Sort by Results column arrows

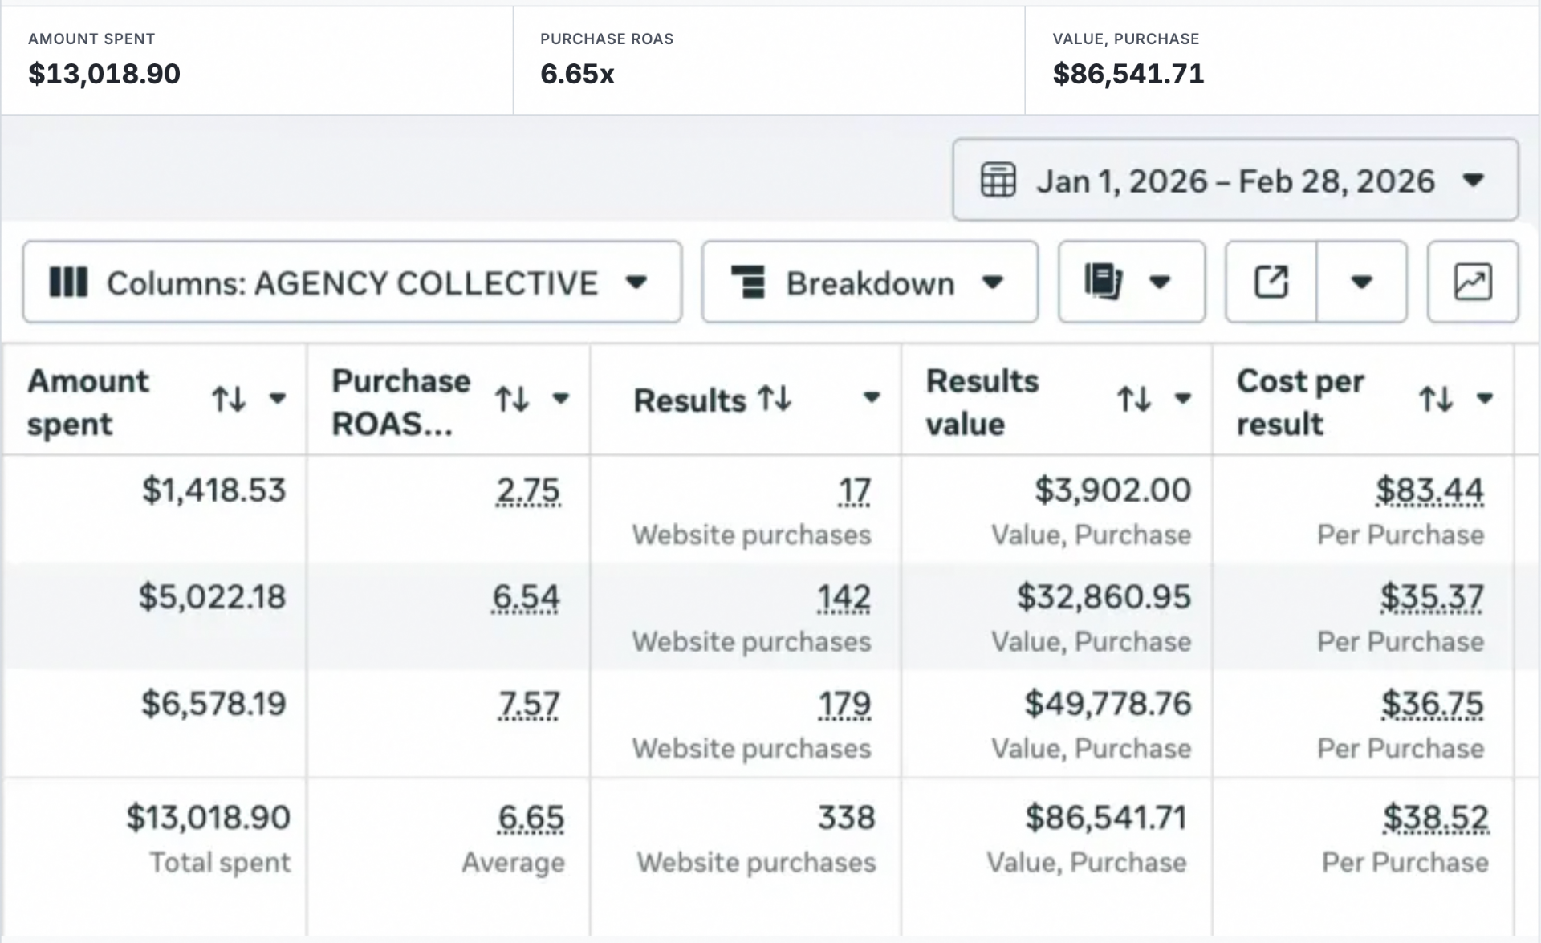pyautogui.click(x=775, y=398)
